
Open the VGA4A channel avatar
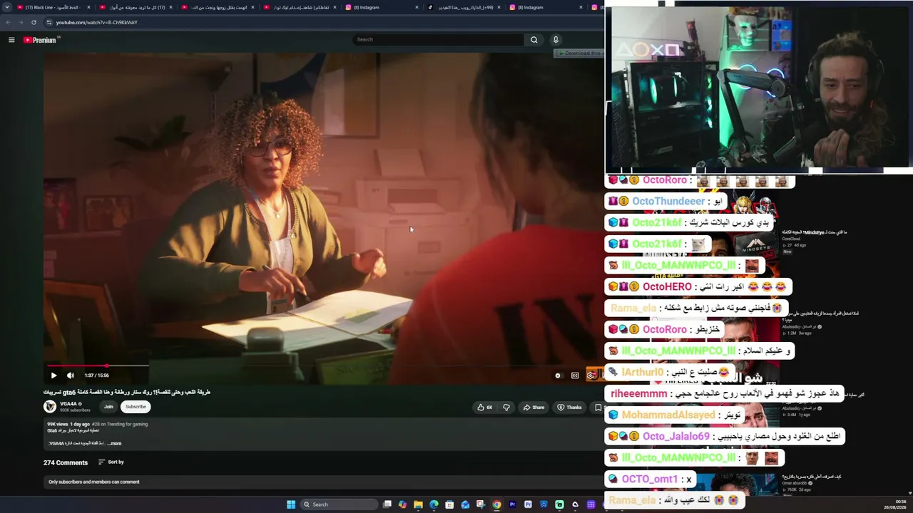pos(50,407)
